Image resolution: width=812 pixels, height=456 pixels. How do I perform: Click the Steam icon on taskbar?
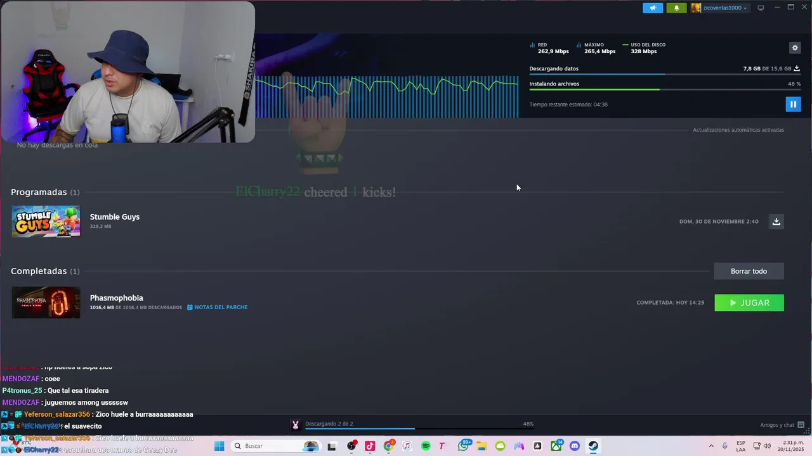tap(593, 446)
